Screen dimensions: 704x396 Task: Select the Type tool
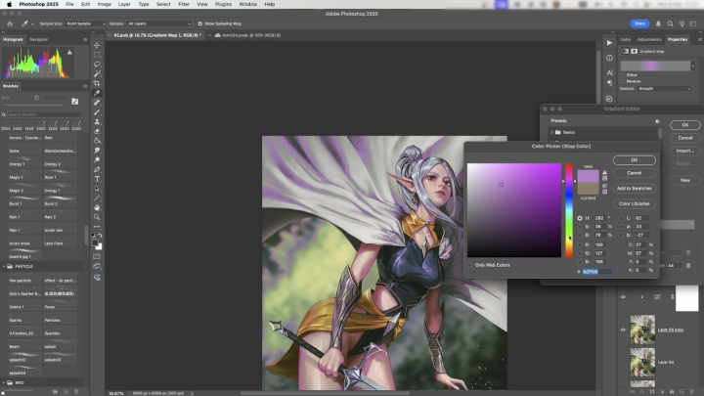click(97, 178)
